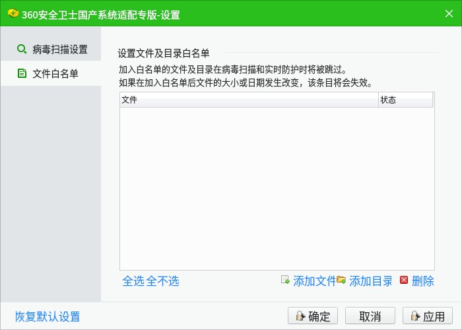Sort by the 文件 column header
This screenshot has height=330, width=462.
pos(249,100)
